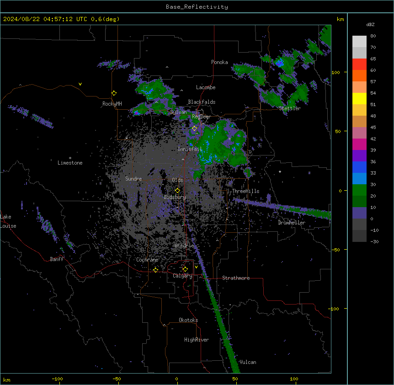
Task: Click the Sundre city label
Action: tap(133, 179)
